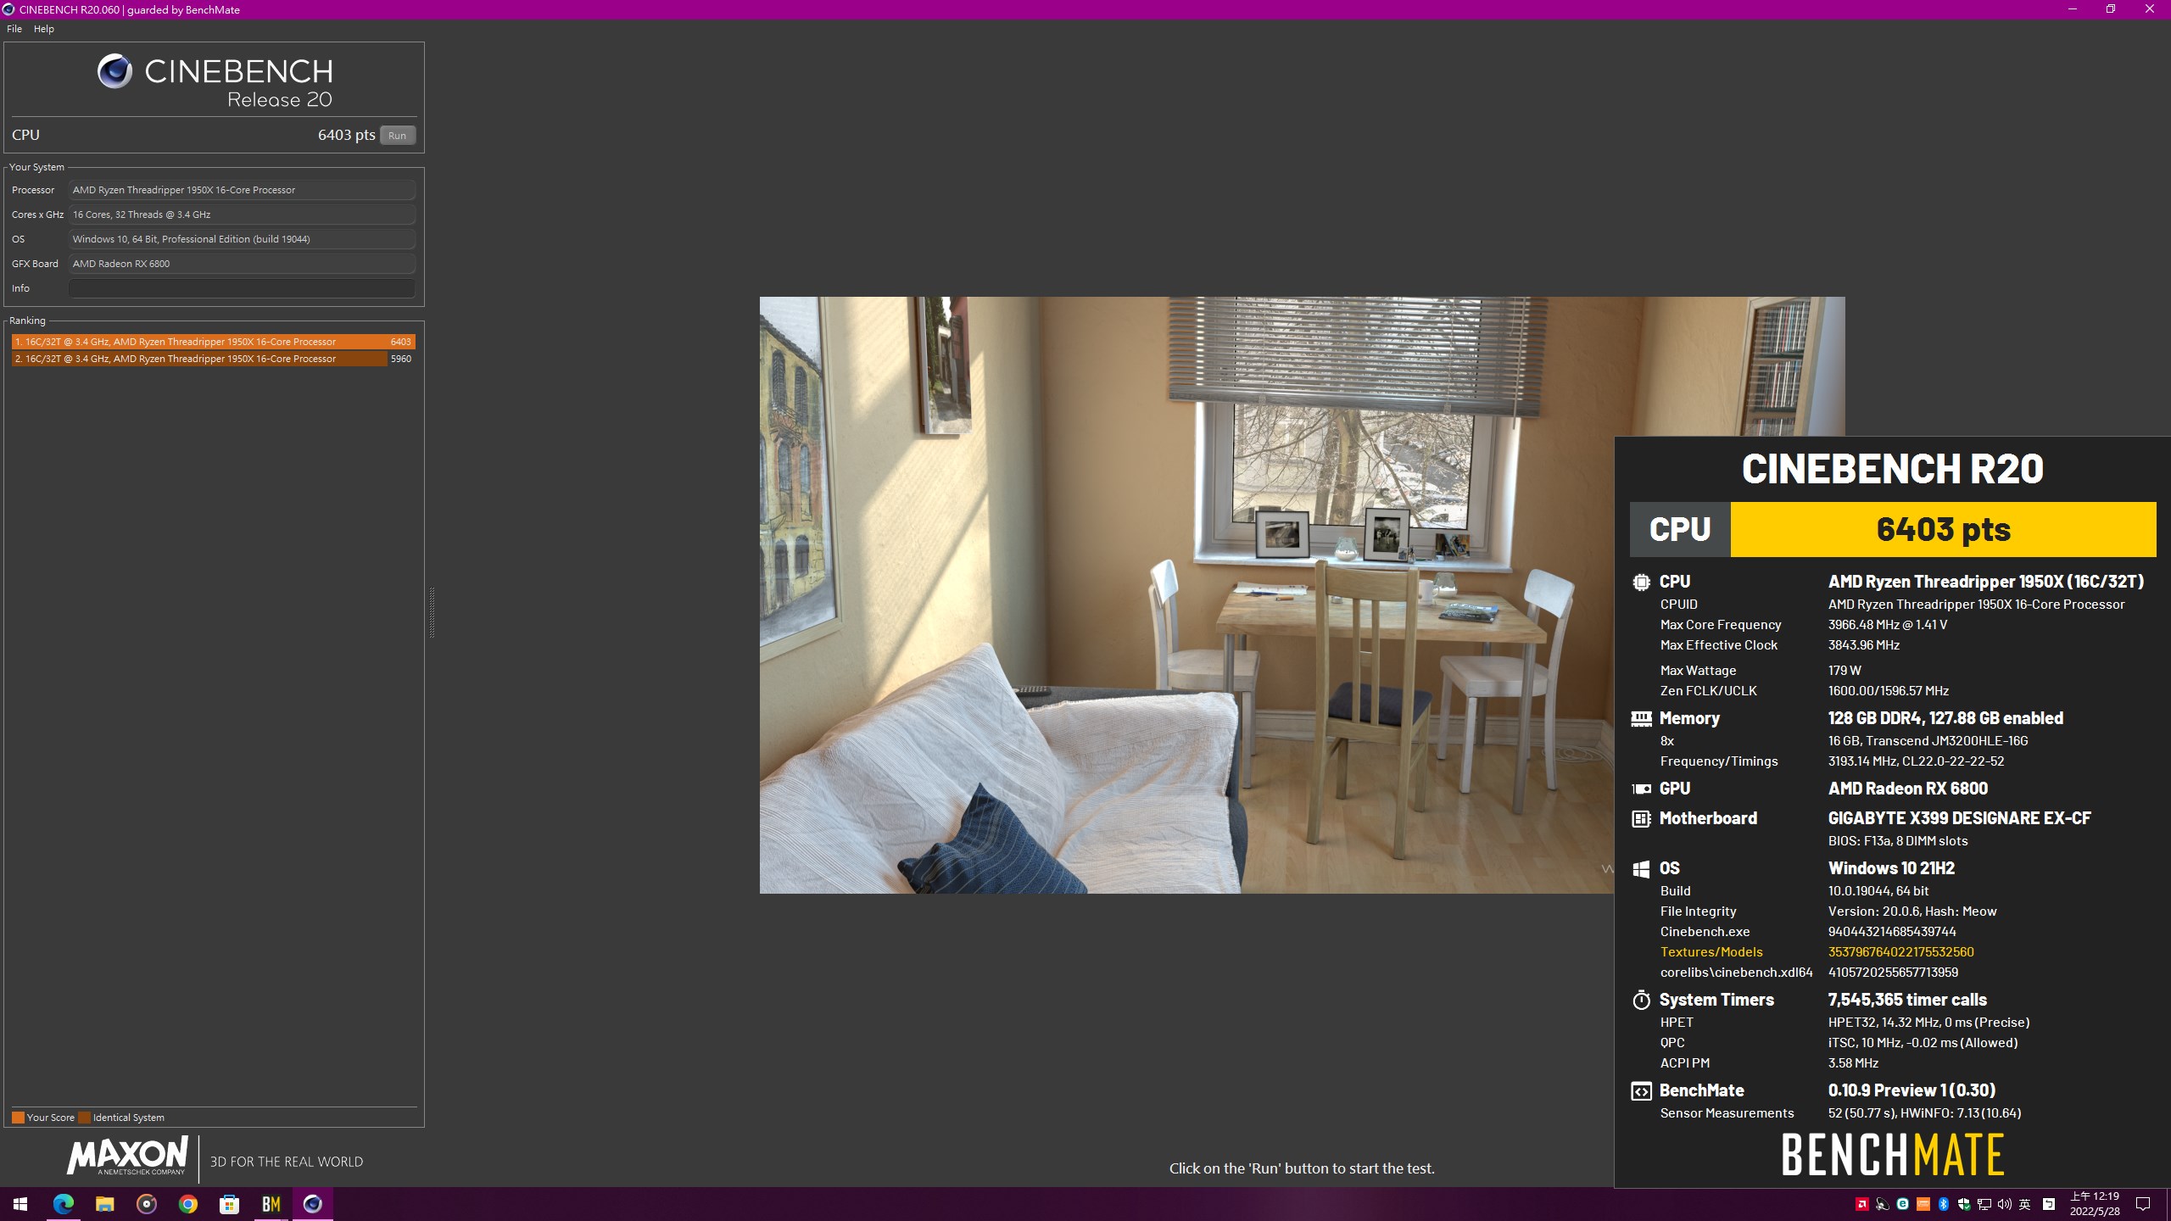2171x1221 pixels.
Task: Click the panel splitter handle
Action: coord(432,611)
